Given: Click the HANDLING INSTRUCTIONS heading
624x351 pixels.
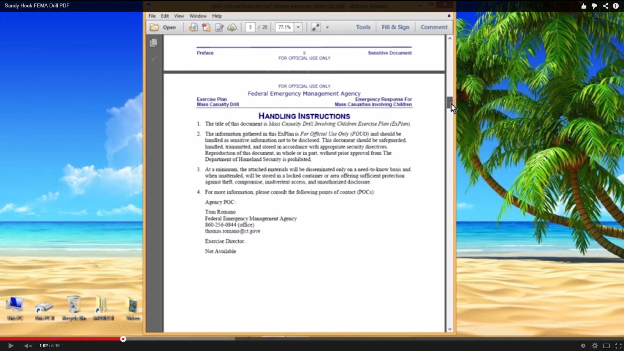Looking at the screenshot, I should tap(304, 116).
